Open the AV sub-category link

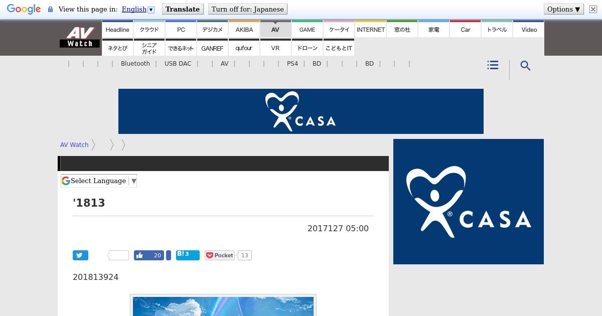pos(224,64)
